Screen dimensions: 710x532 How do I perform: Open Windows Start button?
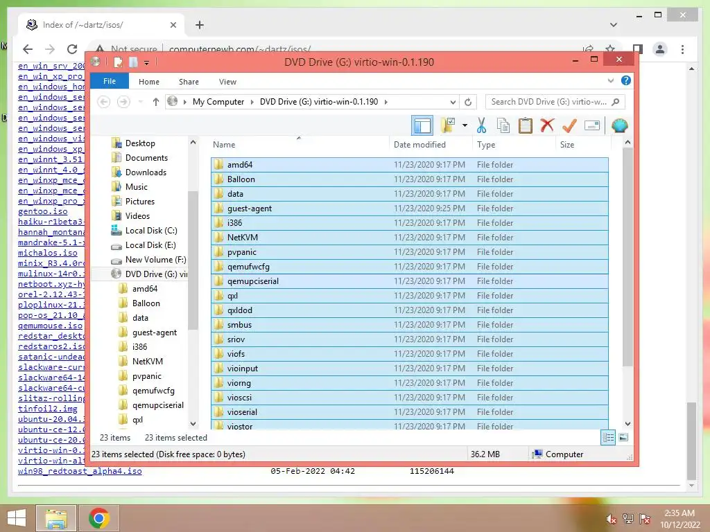17,518
